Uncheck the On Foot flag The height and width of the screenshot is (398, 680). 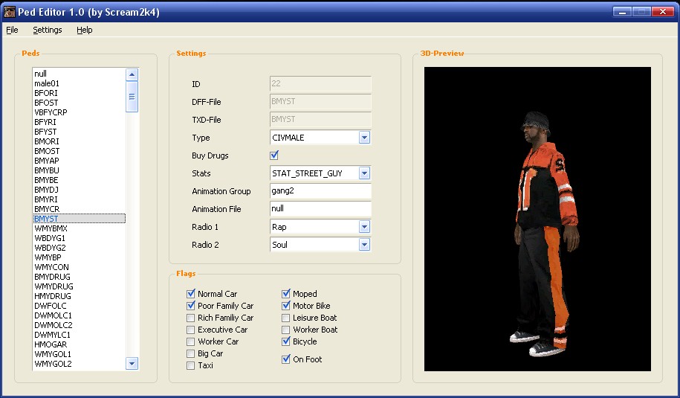tap(286, 359)
